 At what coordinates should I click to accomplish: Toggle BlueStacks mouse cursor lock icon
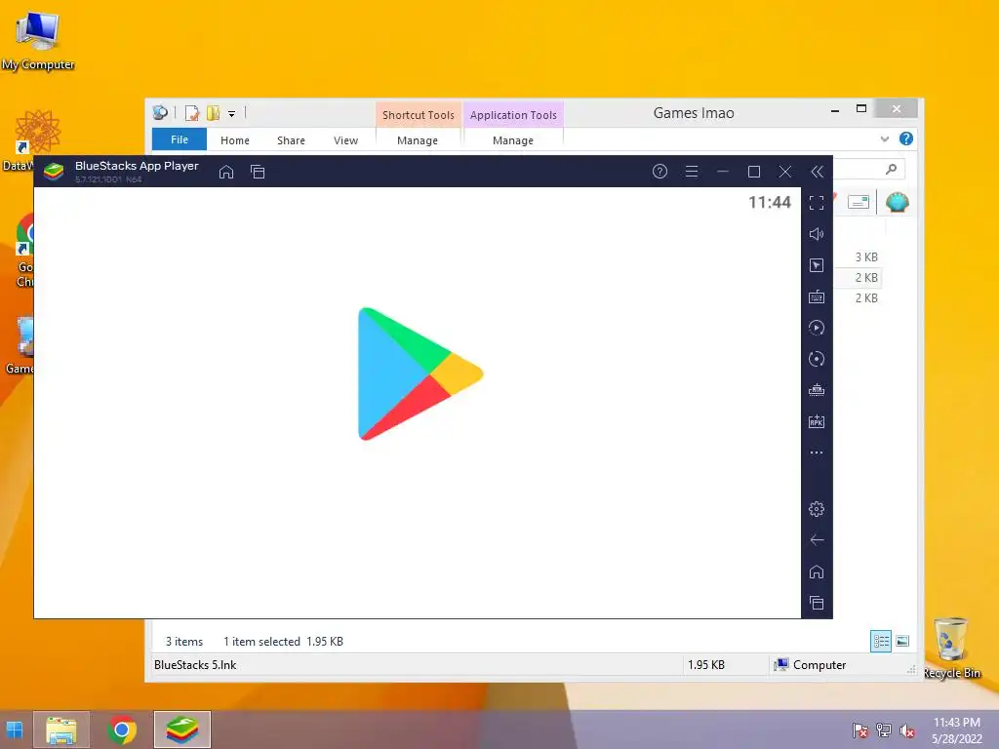click(x=817, y=265)
